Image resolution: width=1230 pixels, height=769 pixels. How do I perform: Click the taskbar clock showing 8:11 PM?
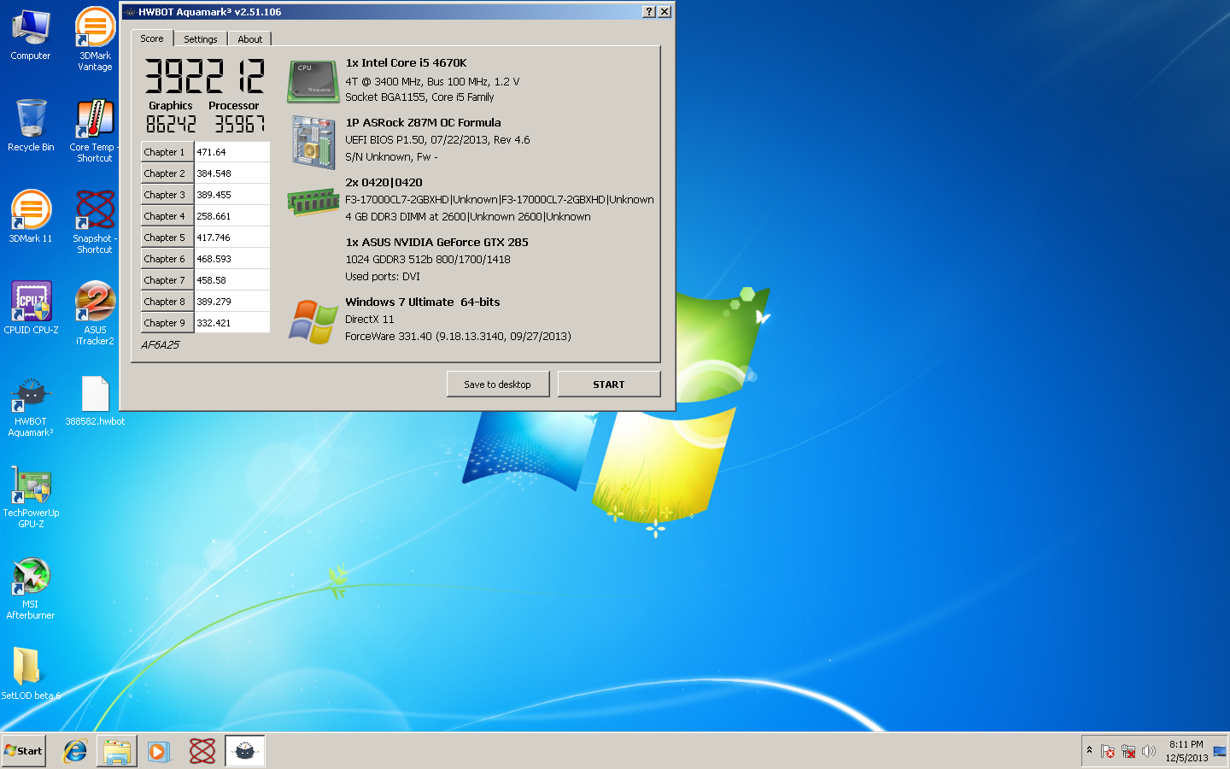pos(1186,751)
